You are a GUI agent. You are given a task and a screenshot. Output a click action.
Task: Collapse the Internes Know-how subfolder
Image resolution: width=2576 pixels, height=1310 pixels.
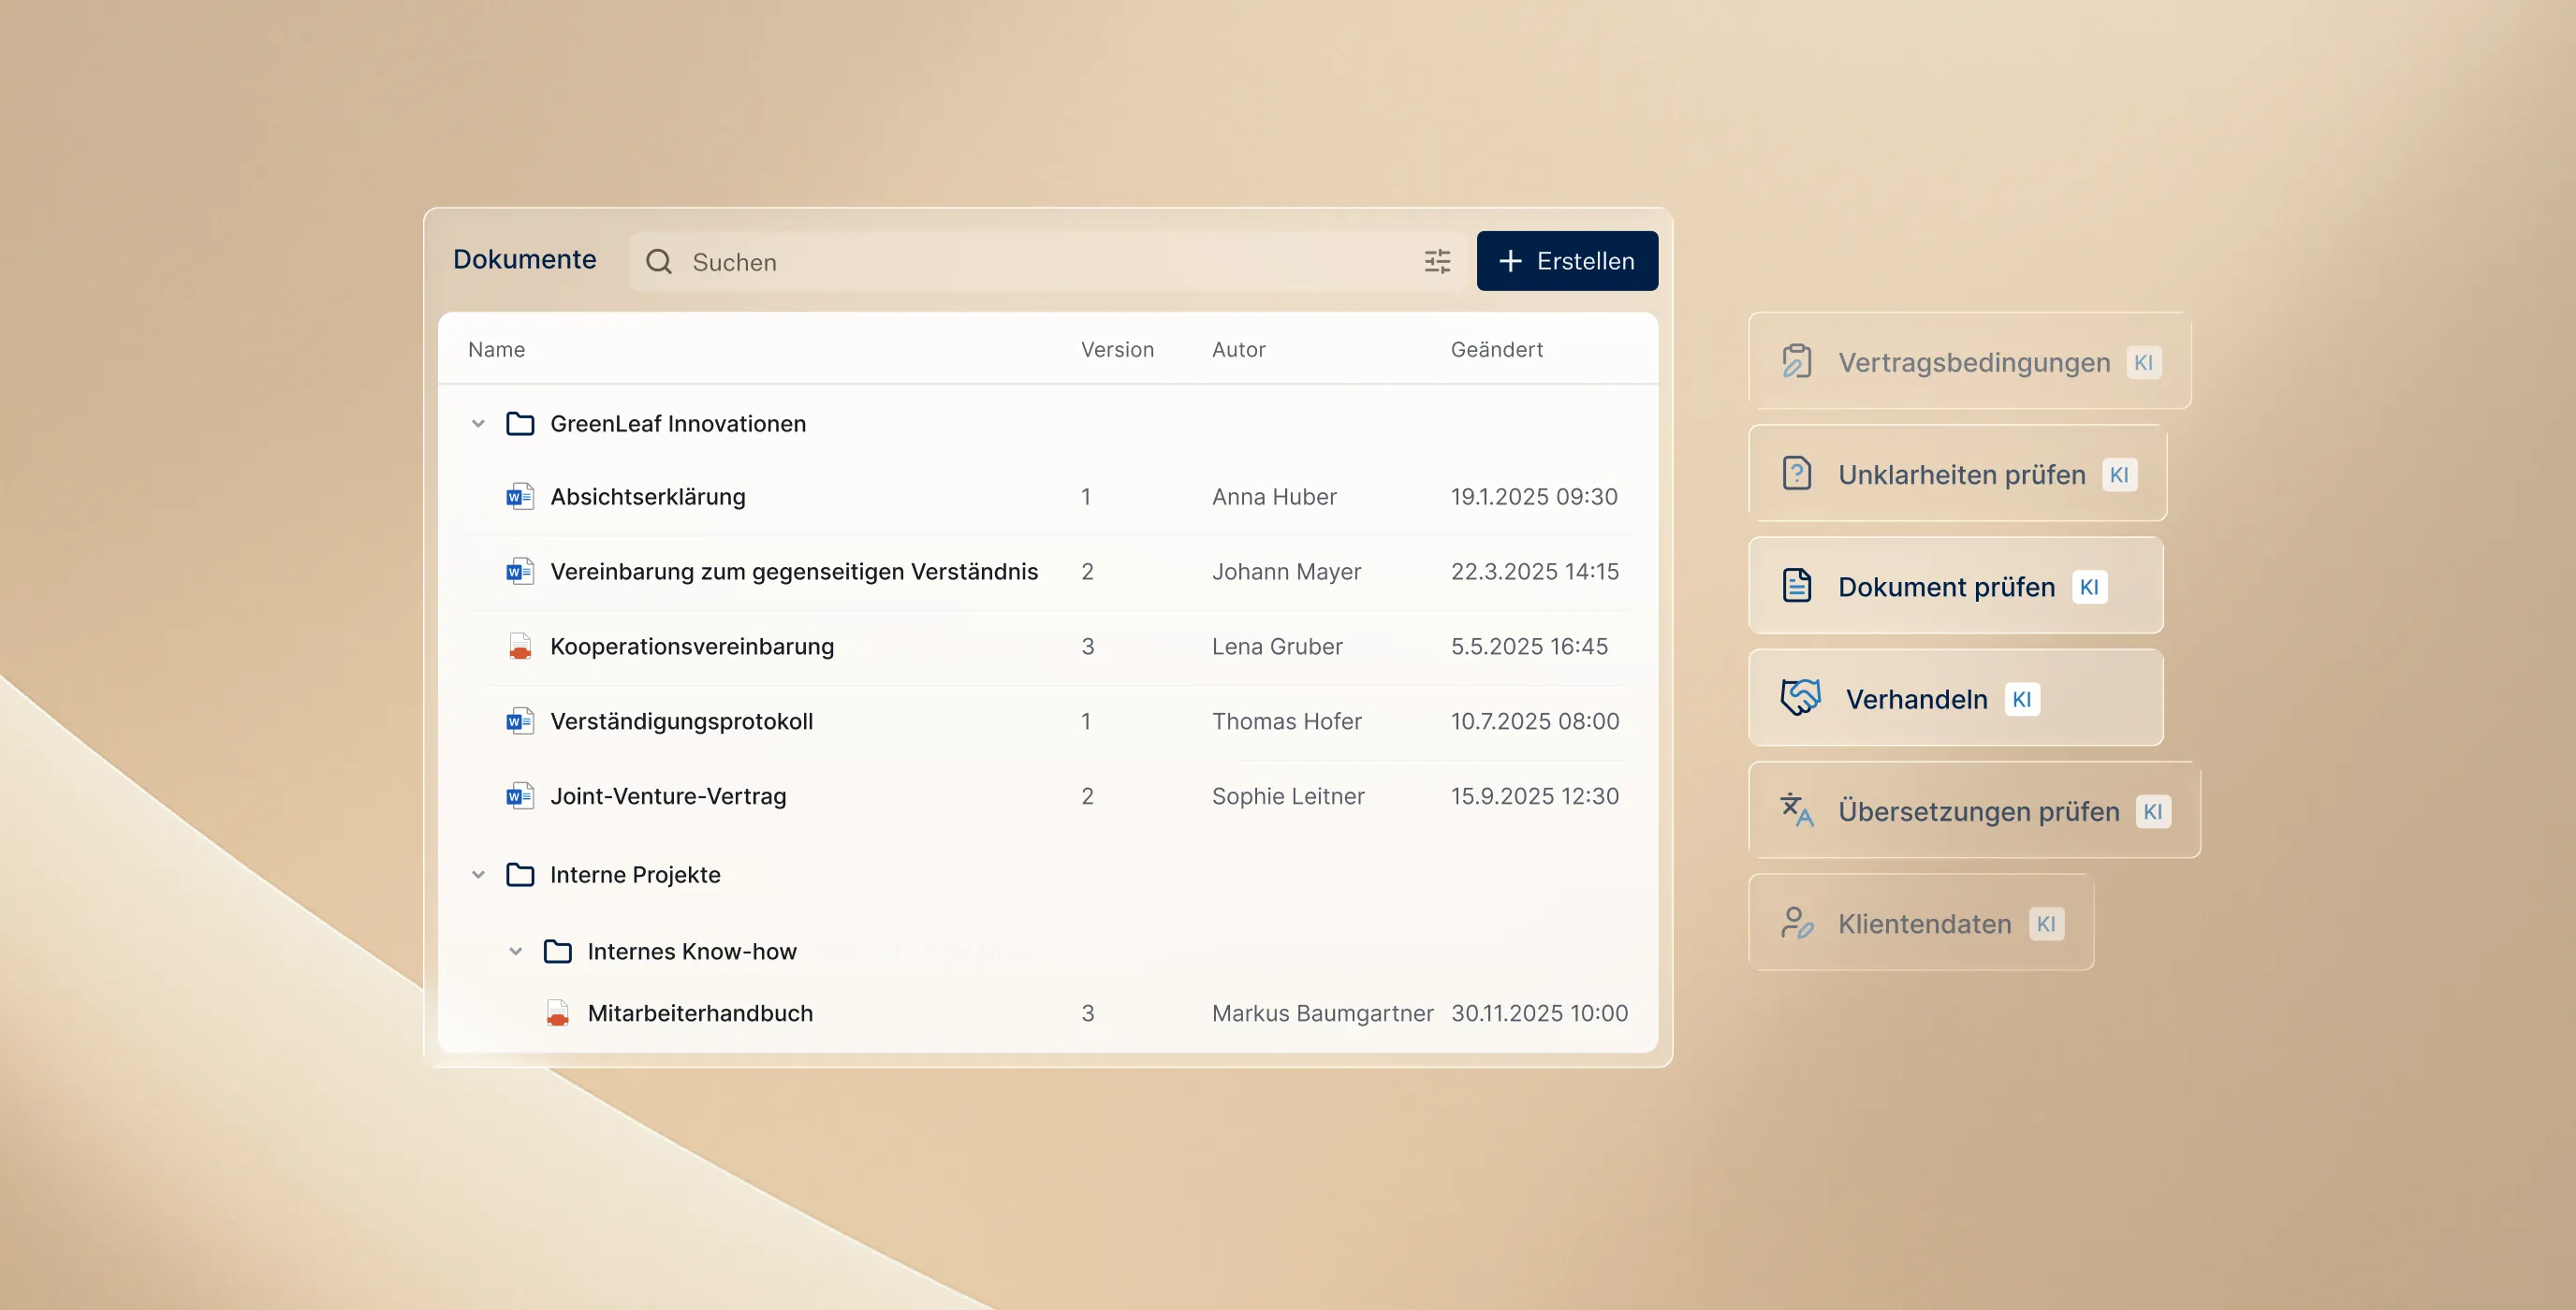[515, 951]
